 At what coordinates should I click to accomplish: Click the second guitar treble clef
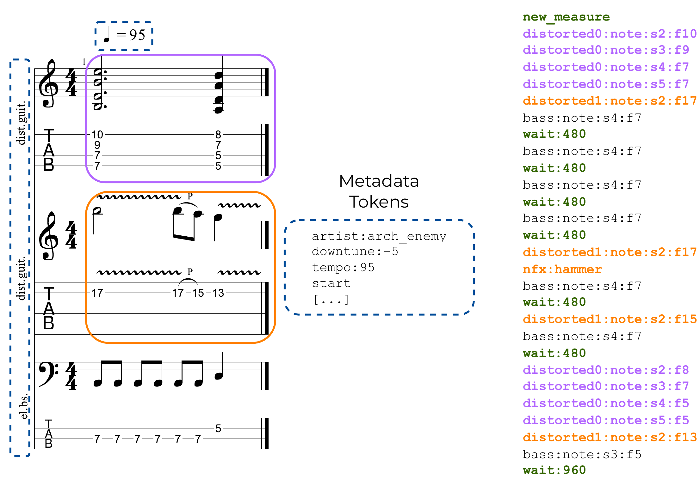point(48,236)
